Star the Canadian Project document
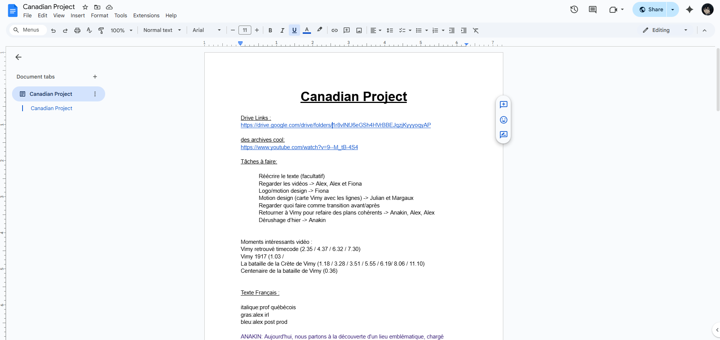 click(x=85, y=7)
